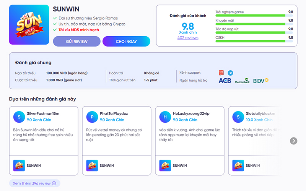
Task: Open the Telegram support channel icon
Action: pyautogui.click(x=230, y=73)
